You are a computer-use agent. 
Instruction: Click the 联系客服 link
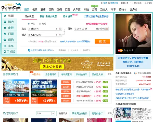click(x=148, y=3)
